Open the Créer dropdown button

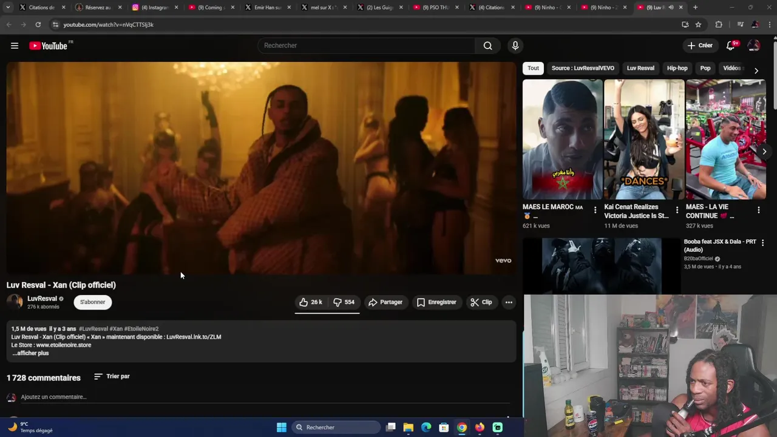pyautogui.click(x=699, y=46)
